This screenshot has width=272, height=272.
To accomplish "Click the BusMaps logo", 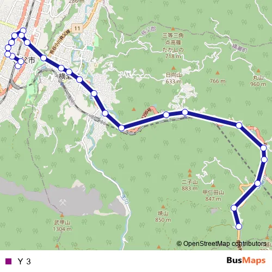I will click(x=246, y=261).
